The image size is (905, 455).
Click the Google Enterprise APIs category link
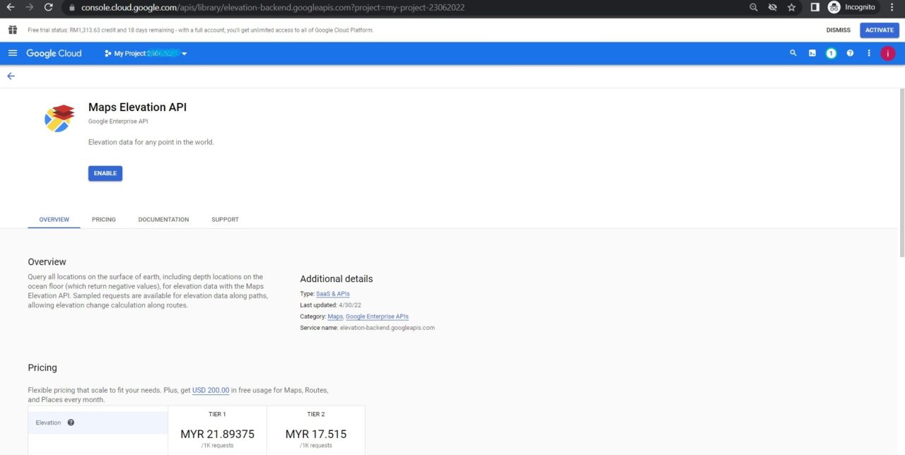377,316
